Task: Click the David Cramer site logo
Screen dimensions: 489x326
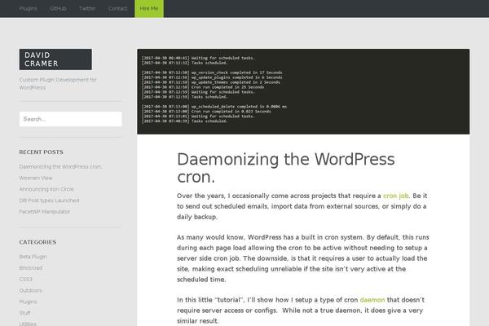Action: click(55, 59)
